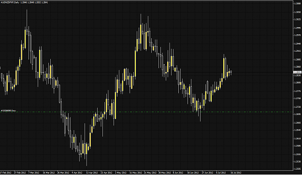Select the green dashed buy order line label

click(8, 111)
